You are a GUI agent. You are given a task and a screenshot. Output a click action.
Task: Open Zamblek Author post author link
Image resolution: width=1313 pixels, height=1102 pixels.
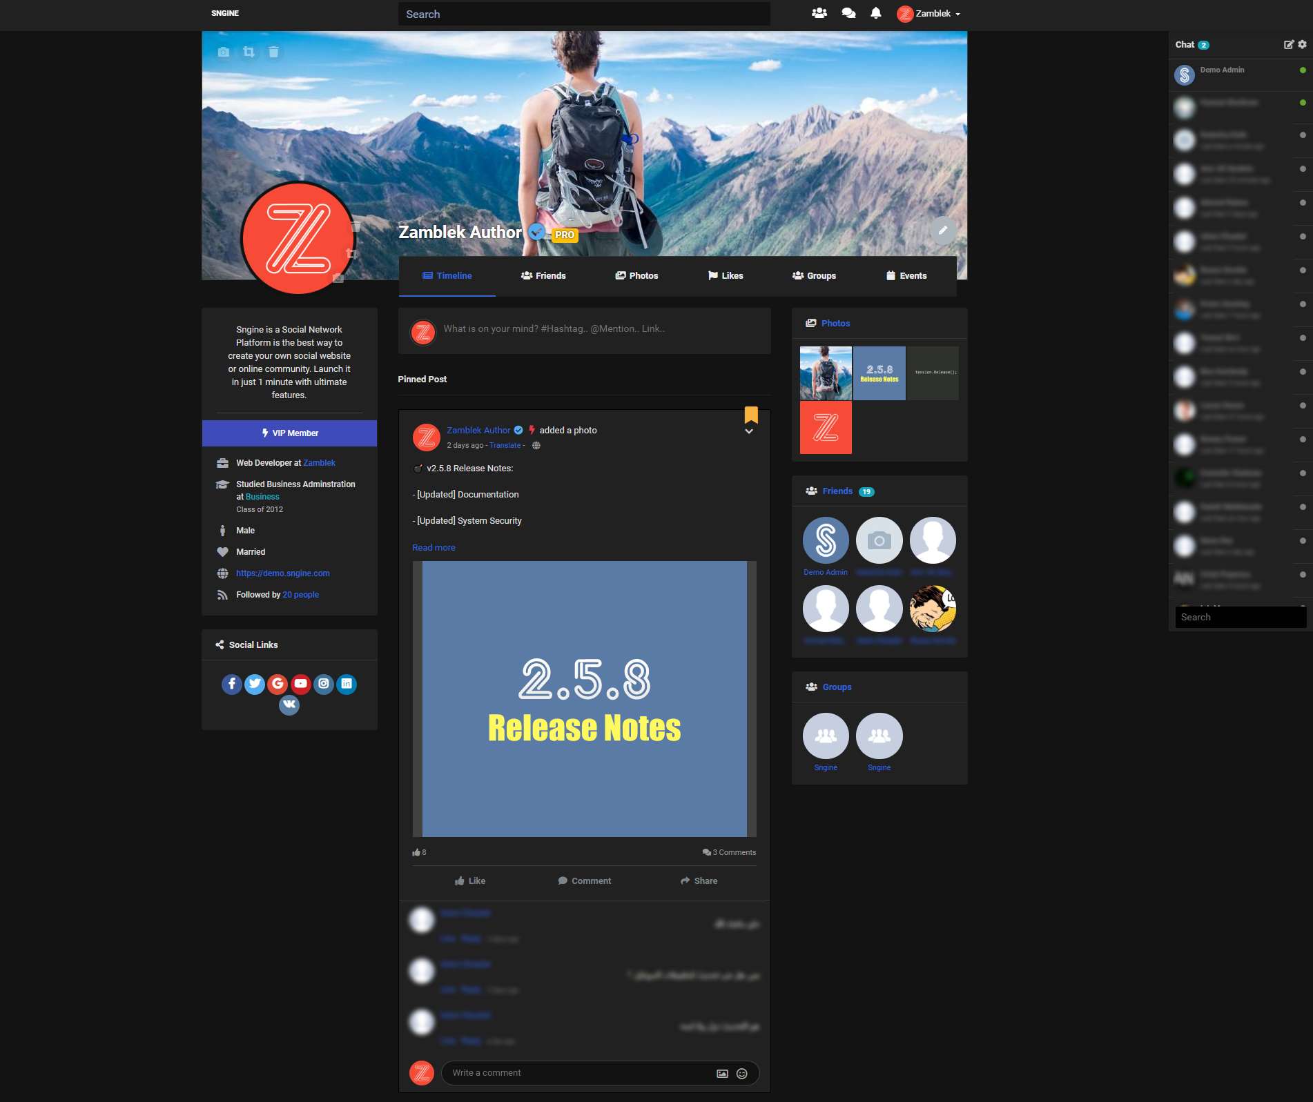click(478, 430)
